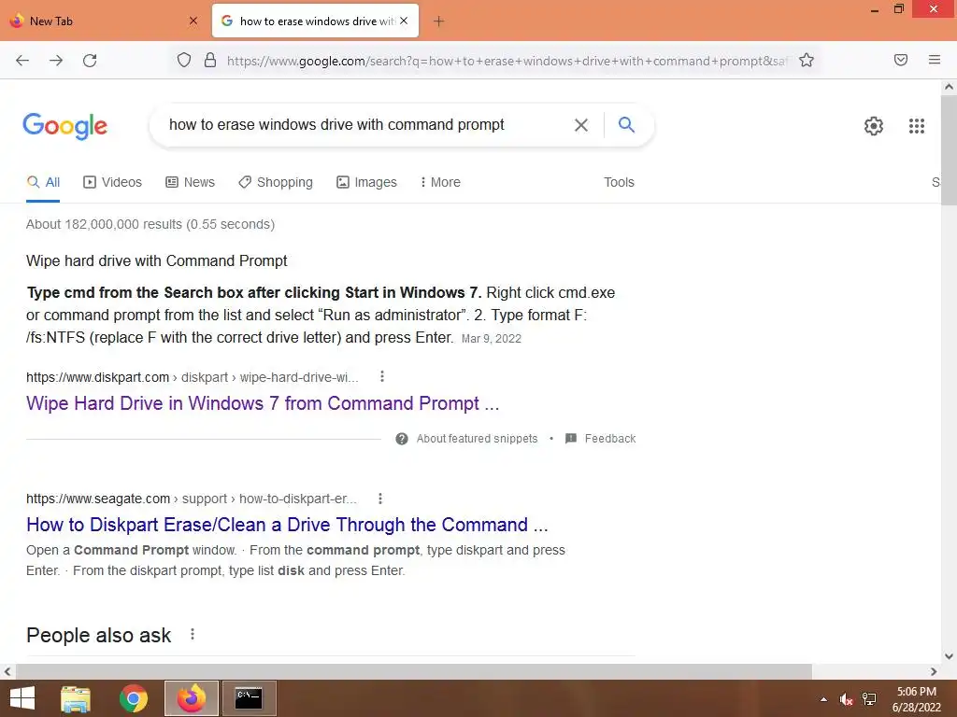View site info via padlock icon
The image size is (957, 717).
[x=210, y=60]
